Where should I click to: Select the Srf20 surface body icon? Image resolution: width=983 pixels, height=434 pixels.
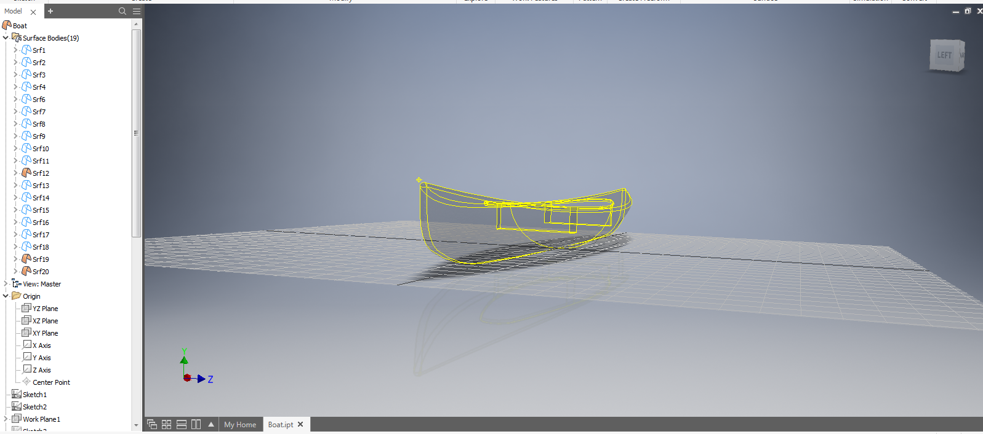(26, 271)
